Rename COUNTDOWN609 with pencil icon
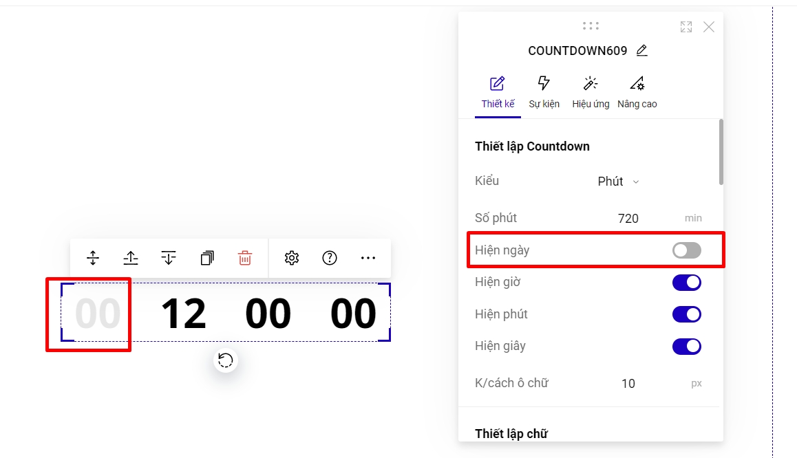Screen dimensions: 797x458 [x=641, y=50]
